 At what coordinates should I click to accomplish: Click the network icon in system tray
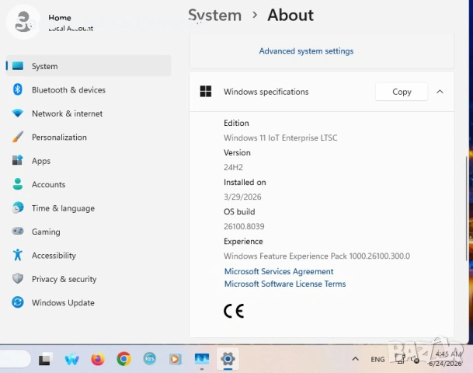(400, 359)
